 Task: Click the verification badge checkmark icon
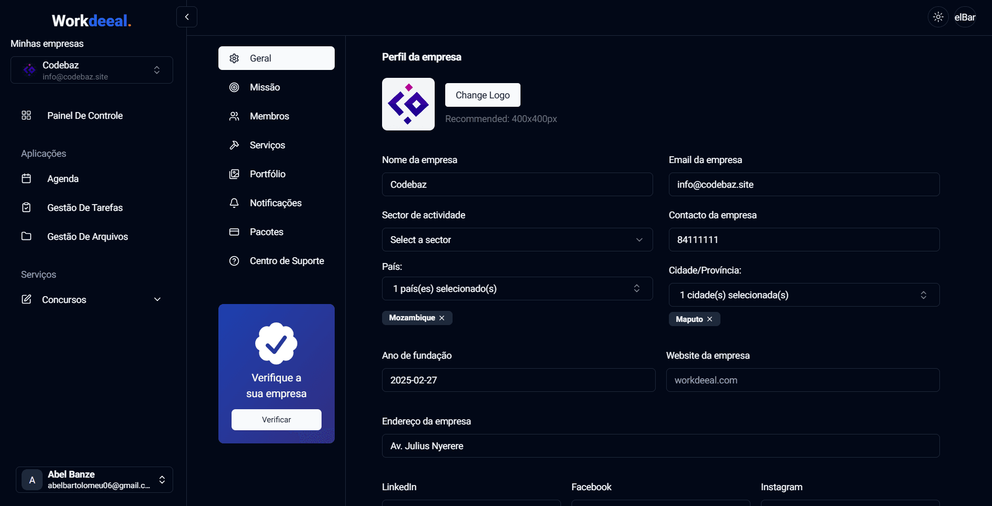pos(276,343)
